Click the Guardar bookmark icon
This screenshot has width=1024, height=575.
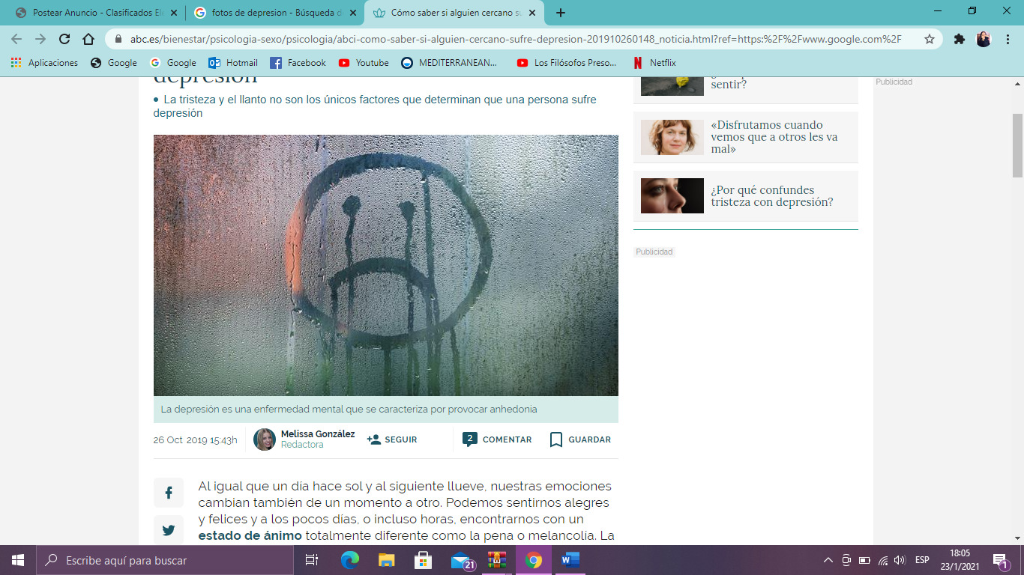click(556, 439)
